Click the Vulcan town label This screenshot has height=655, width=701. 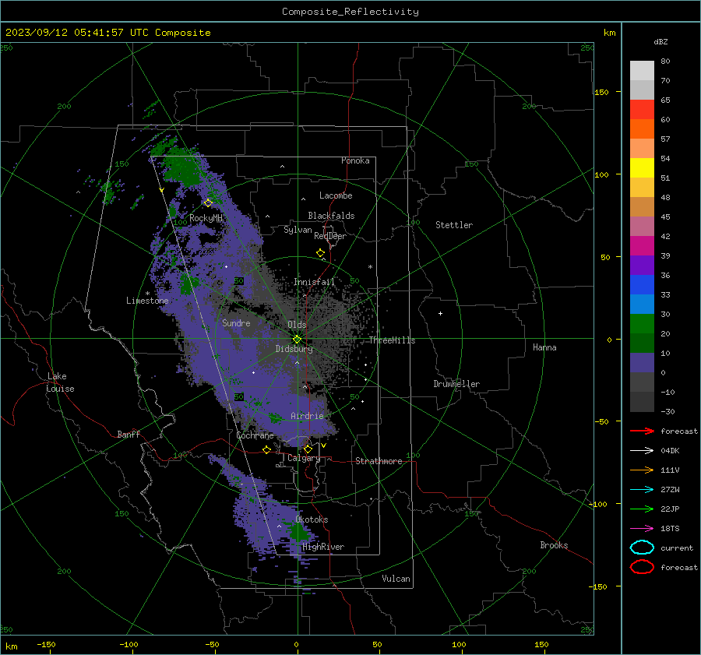[x=396, y=579]
